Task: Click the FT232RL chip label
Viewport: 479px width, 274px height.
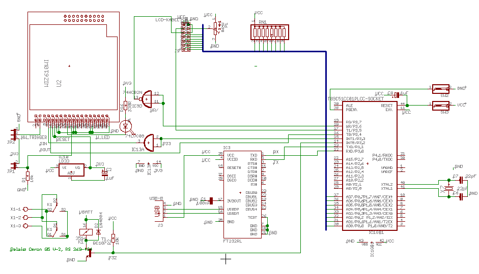Action: click(232, 241)
